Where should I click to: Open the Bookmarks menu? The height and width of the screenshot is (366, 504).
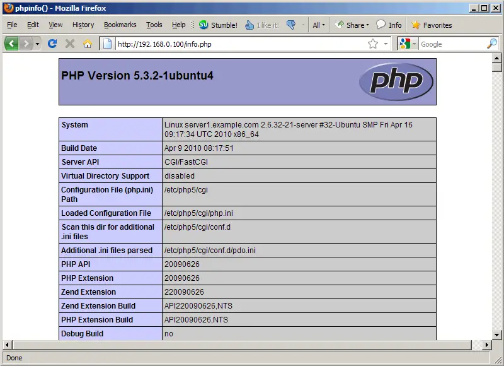coord(120,25)
